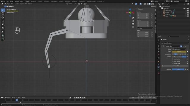Expand the Plane outliner item
Image resolution: width=190 pixels, height=106 pixels.
[x=162, y=16]
